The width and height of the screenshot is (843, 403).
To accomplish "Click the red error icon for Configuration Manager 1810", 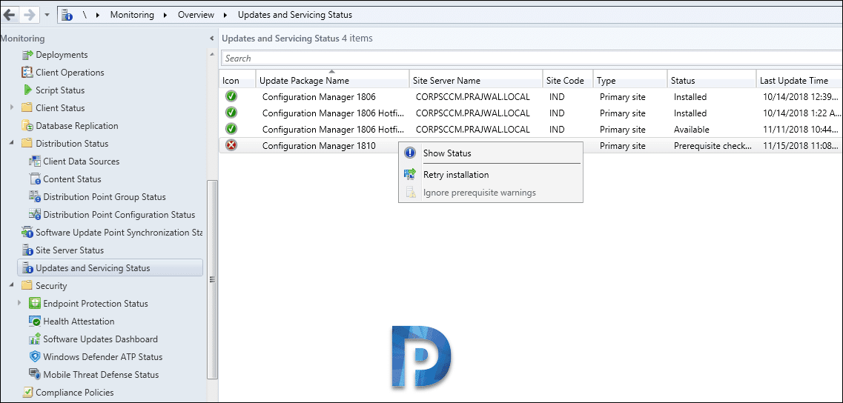I will [231, 145].
